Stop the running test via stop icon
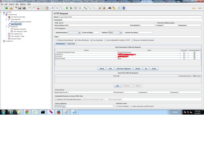The image size is (204, 163). tap(76, 8)
